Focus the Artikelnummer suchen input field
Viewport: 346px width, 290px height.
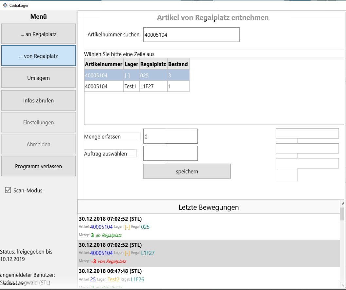click(191, 35)
